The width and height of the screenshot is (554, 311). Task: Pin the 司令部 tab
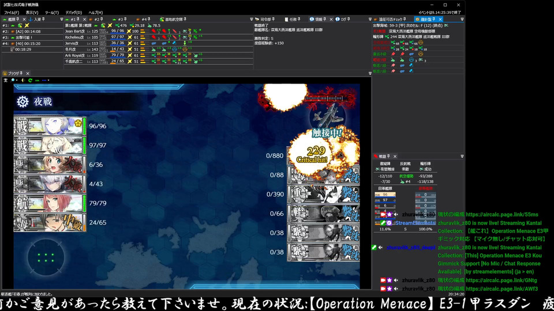[273, 20]
